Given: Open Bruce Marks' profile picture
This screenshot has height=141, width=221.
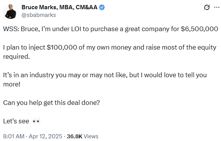Looking at the screenshot, I should click(x=11, y=12).
